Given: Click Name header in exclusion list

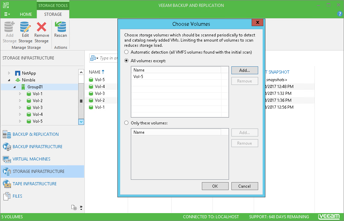Looking at the screenshot, I should click(x=176, y=70).
